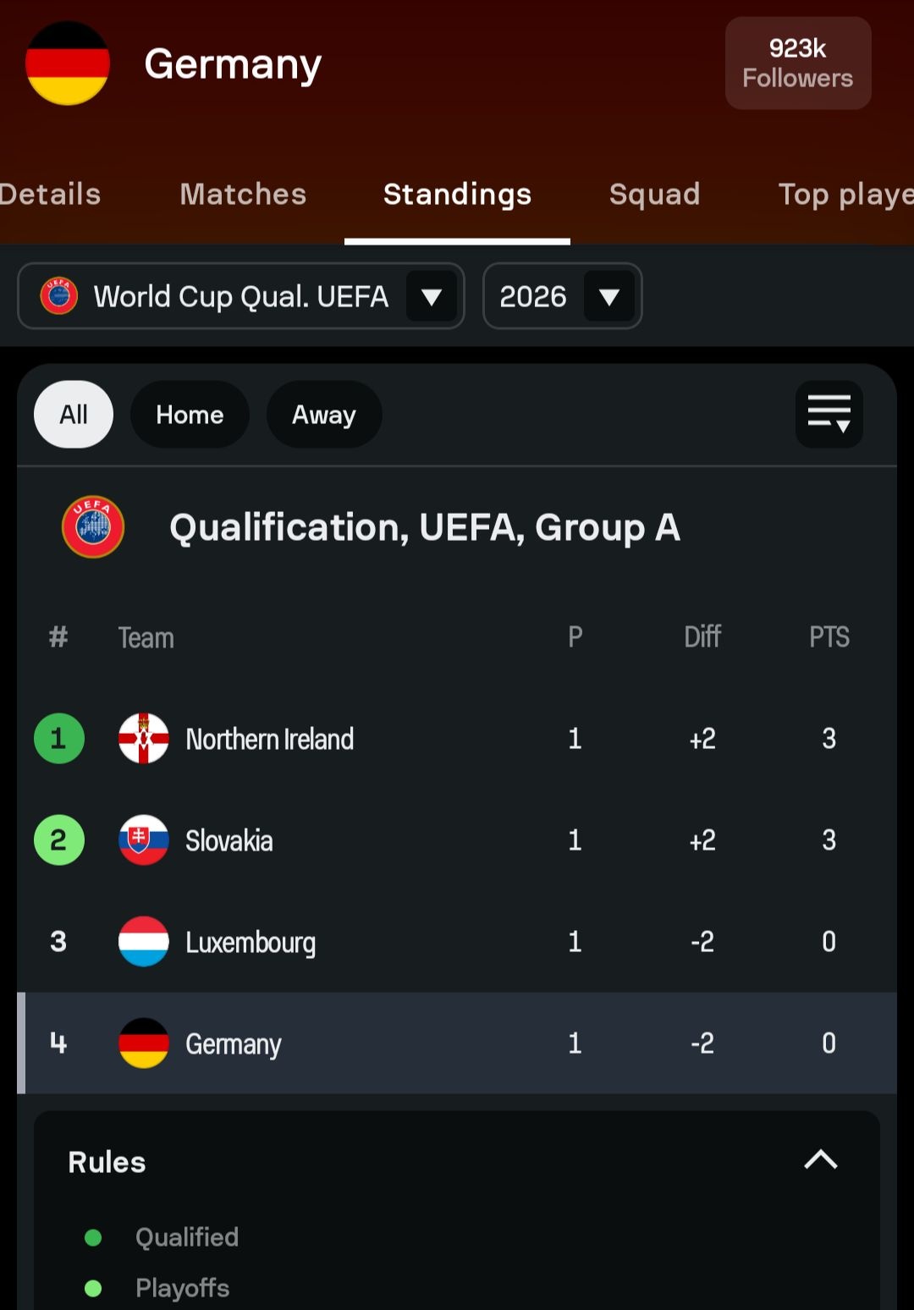The width and height of the screenshot is (914, 1310).
Task: Open the Squad tab
Action: (x=654, y=195)
